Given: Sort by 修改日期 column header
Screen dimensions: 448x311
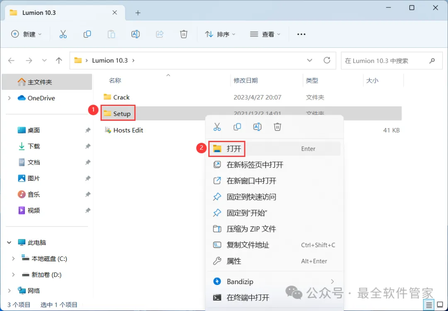Looking at the screenshot, I should tap(246, 80).
